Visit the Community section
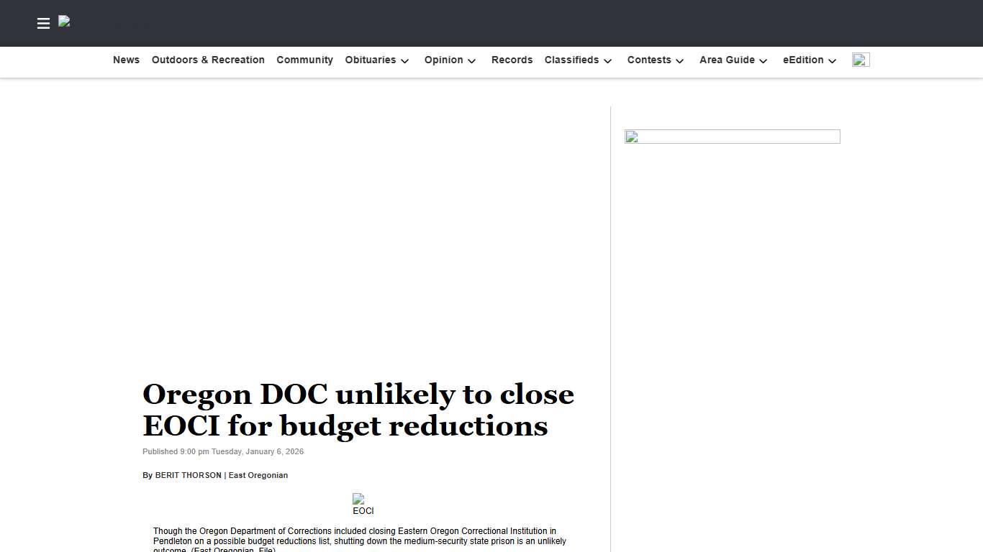983x552 pixels. (304, 60)
